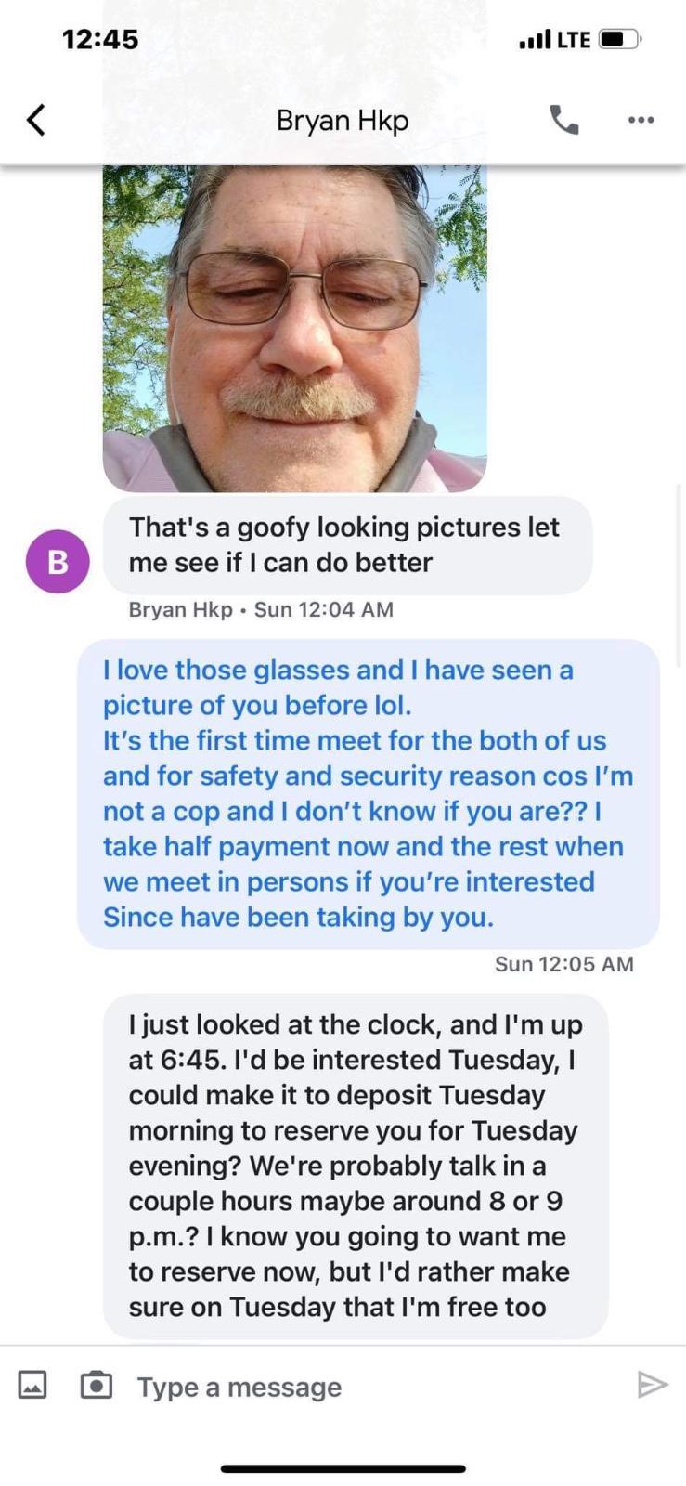Tap the battery status icon
686x1486 pixels.
[620, 39]
